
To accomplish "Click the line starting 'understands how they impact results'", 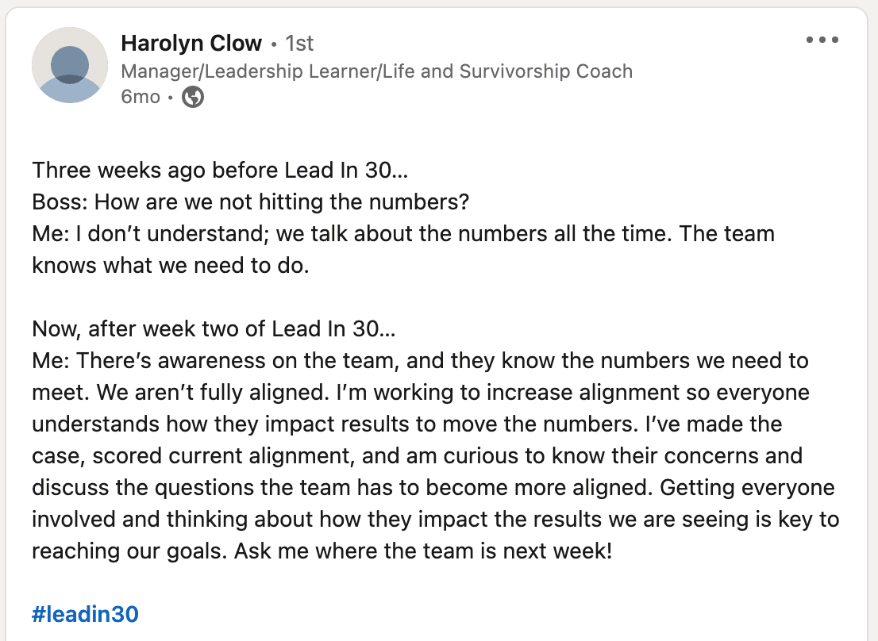I will 407,424.
